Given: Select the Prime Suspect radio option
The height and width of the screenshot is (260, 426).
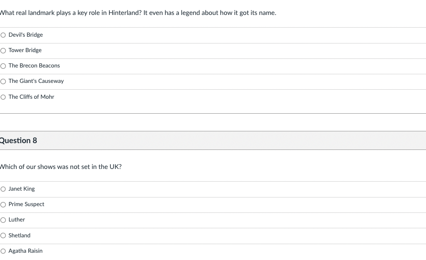Looking at the screenshot, I should [x=3, y=205].
